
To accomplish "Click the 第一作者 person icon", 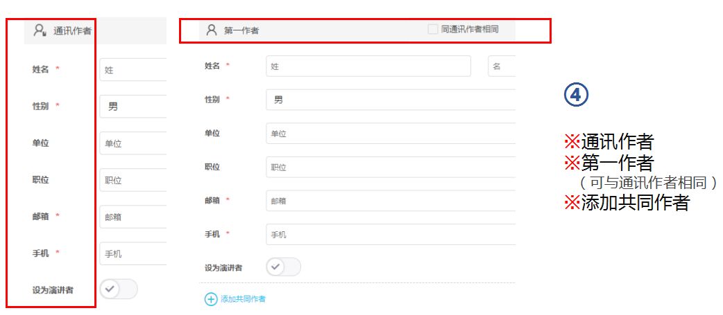I will [211, 30].
